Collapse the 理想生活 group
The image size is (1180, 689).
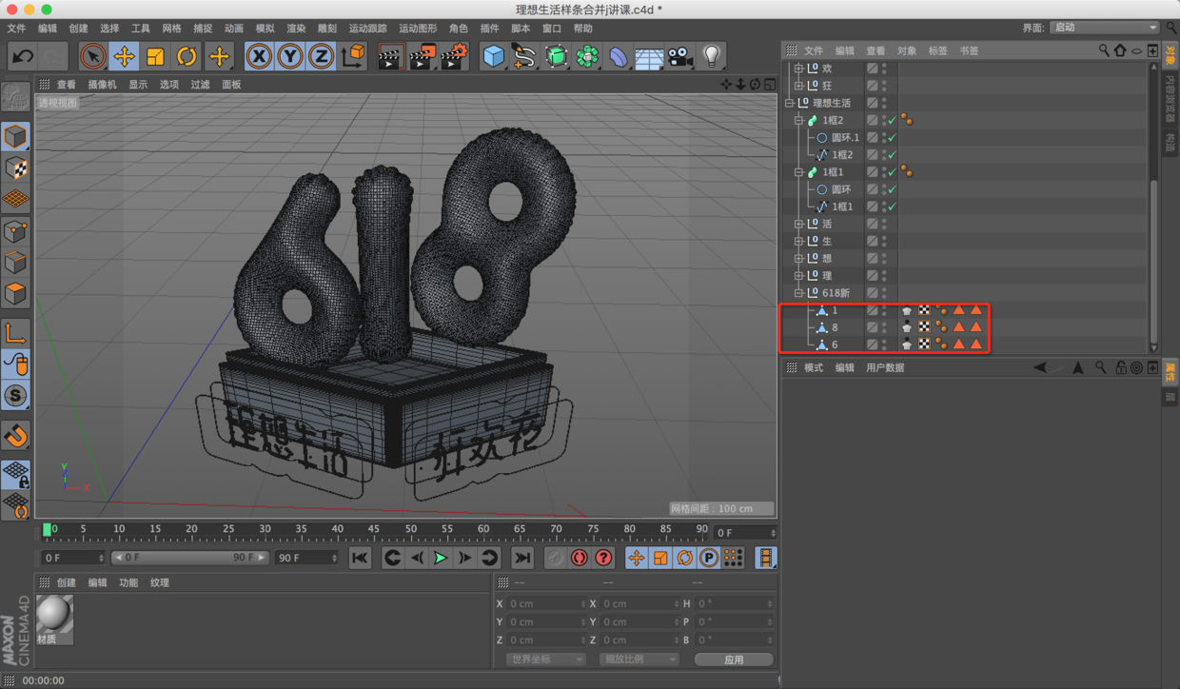(x=789, y=103)
